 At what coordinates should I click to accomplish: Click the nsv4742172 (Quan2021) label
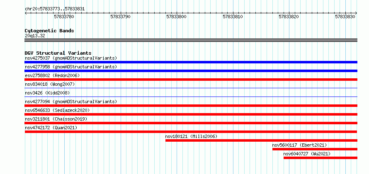pyautogui.click(x=51, y=128)
